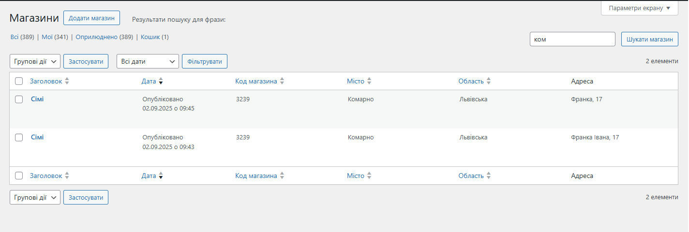Viewport: 689px width, 232px height.
Task: Click sort arrows next to Місто header
Action: pyautogui.click(x=369, y=81)
